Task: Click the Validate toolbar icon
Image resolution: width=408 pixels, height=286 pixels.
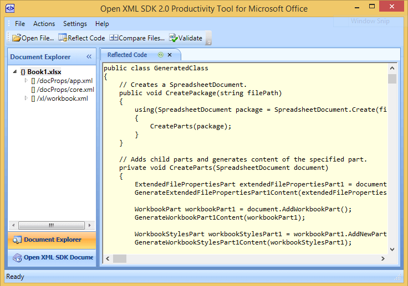Action: pyautogui.click(x=174, y=38)
